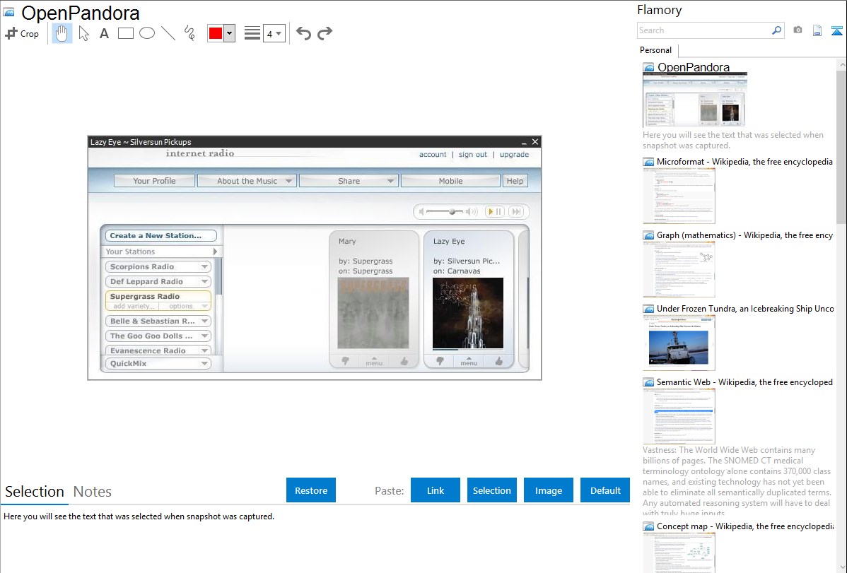
Task: Select the straight line tool
Action: click(x=168, y=33)
